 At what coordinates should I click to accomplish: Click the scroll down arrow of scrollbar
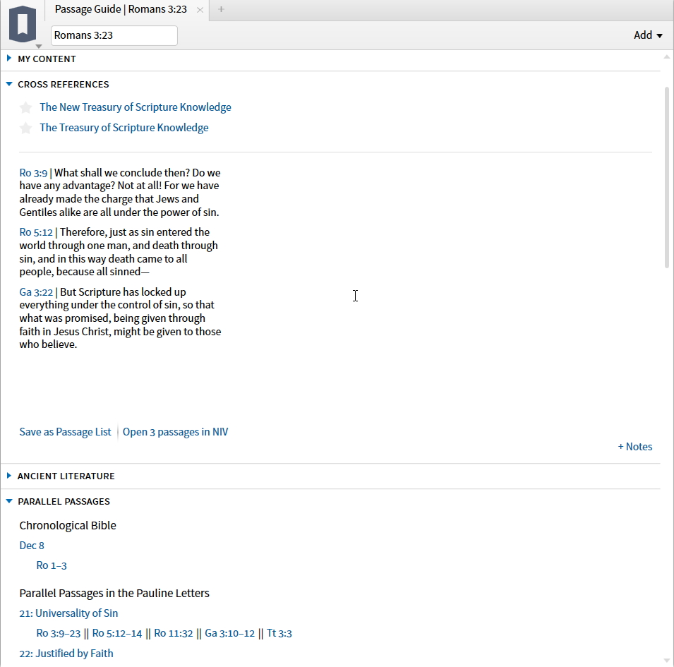click(x=667, y=661)
